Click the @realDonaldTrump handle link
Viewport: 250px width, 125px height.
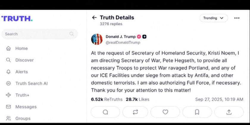tap(123, 43)
